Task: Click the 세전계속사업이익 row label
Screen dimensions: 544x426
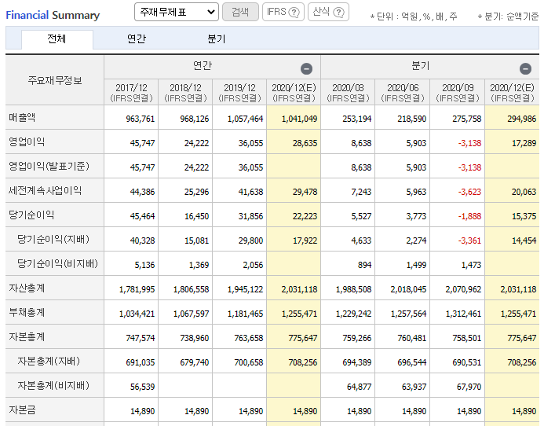Action: [45, 190]
